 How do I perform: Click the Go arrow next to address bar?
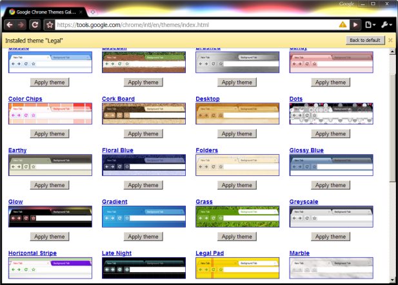tap(355, 25)
